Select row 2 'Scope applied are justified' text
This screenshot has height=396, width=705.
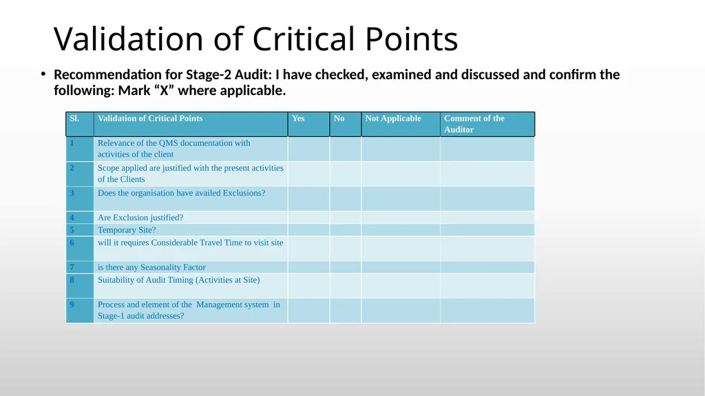pos(191,174)
